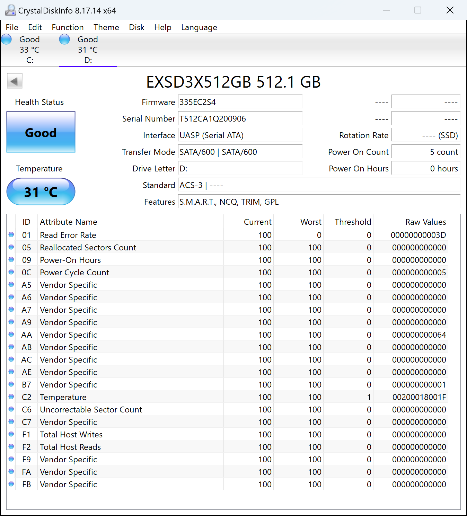Click the status dot for attribute B7

[11, 384]
